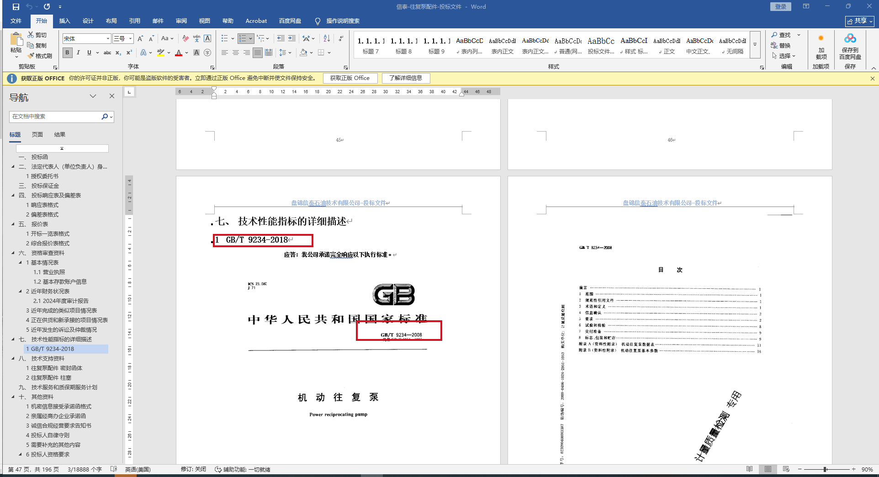This screenshot has height=477, width=879.
Task: Apply subscript formatting
Action: pos(118,53)
